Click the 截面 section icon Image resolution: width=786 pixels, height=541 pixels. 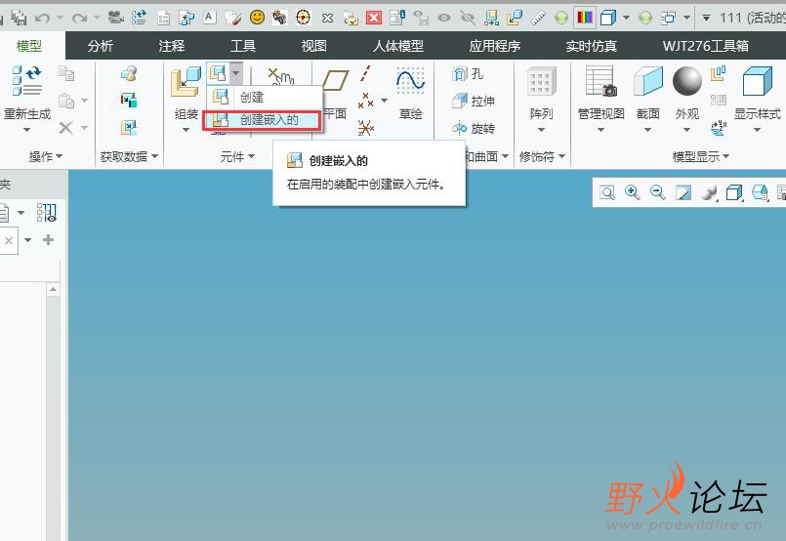pyautogui.click(x=648, y=81)
